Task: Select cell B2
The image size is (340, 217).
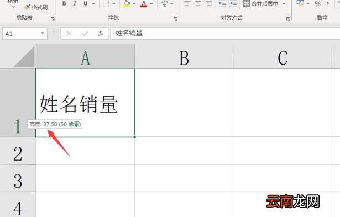Action: coord(184,151)
